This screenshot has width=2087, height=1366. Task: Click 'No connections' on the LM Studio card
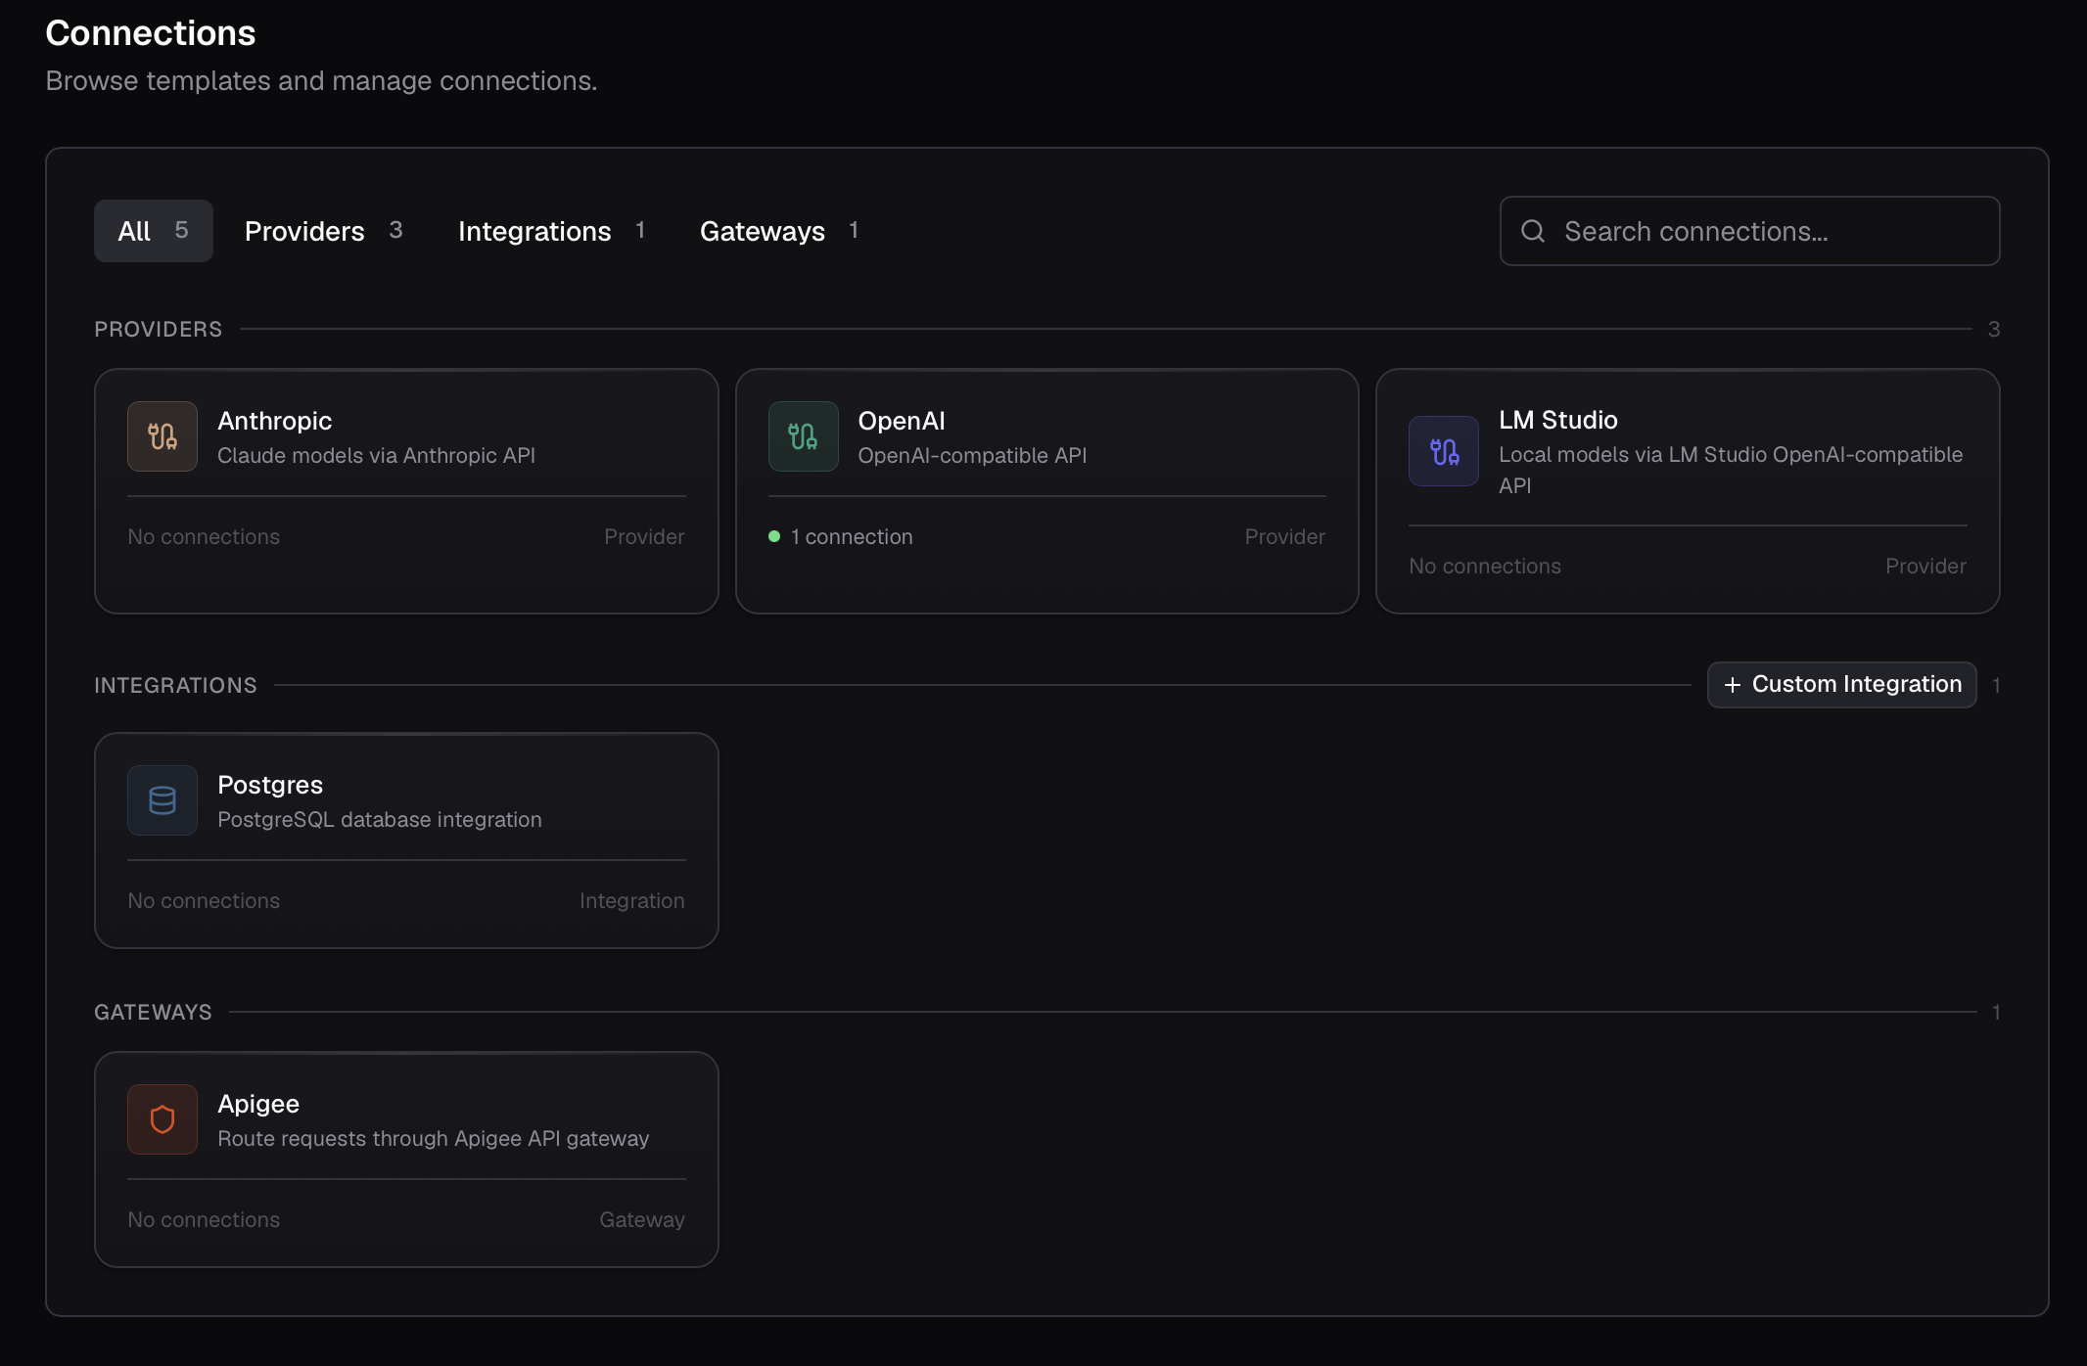pyautogui.click(x=1485, y=566)
